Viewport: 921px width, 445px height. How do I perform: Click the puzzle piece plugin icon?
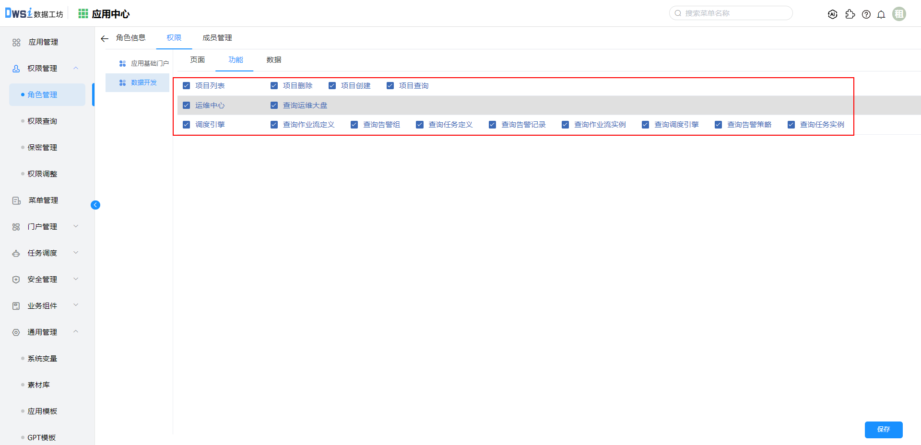click(x=850, y=14)
